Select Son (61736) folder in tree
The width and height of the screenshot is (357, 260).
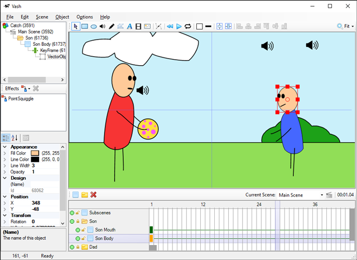[x=37, y=38]
